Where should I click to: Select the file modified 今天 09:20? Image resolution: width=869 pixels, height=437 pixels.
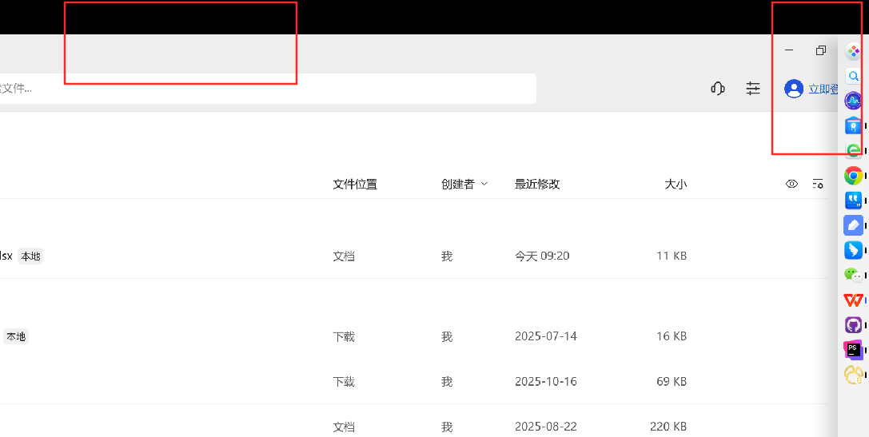point(414,256)
